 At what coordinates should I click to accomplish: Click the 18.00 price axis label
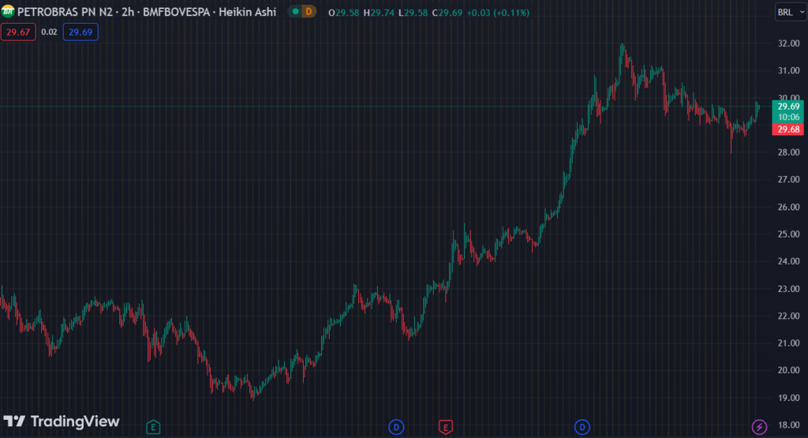point(788,425)
